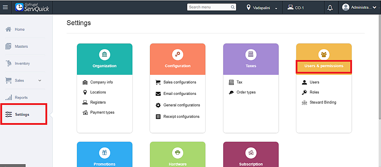381x167 pixels.
Task: Click the Organization card title
Action: click(x=105, y=66)
